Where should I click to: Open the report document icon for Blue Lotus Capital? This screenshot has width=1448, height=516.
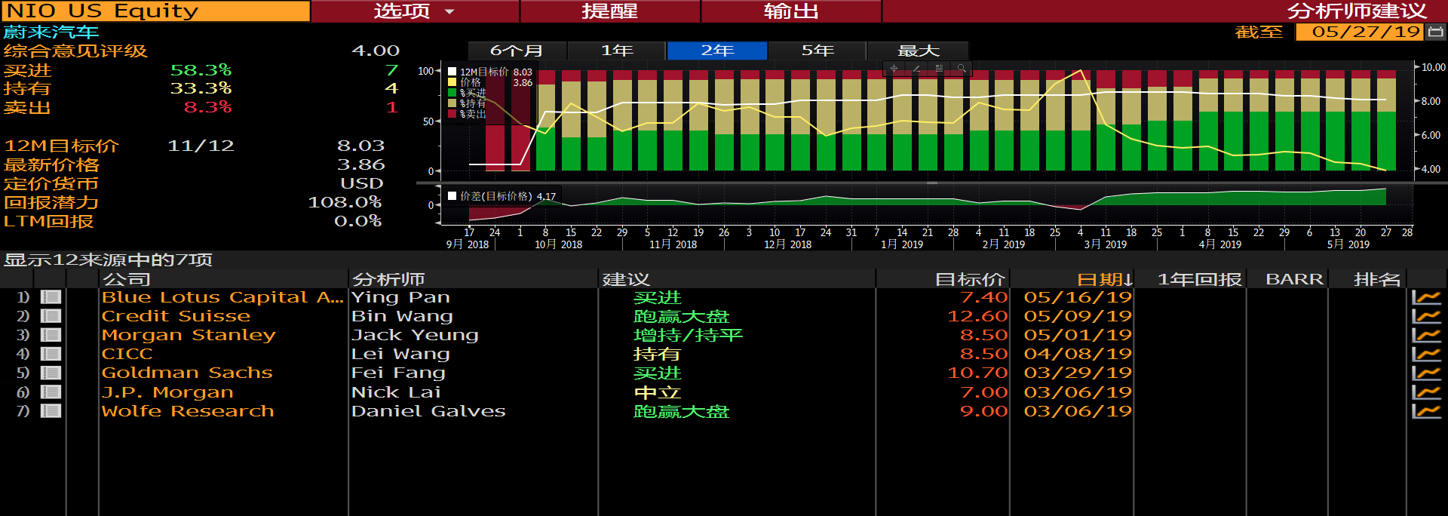click(x=51, y=297)
